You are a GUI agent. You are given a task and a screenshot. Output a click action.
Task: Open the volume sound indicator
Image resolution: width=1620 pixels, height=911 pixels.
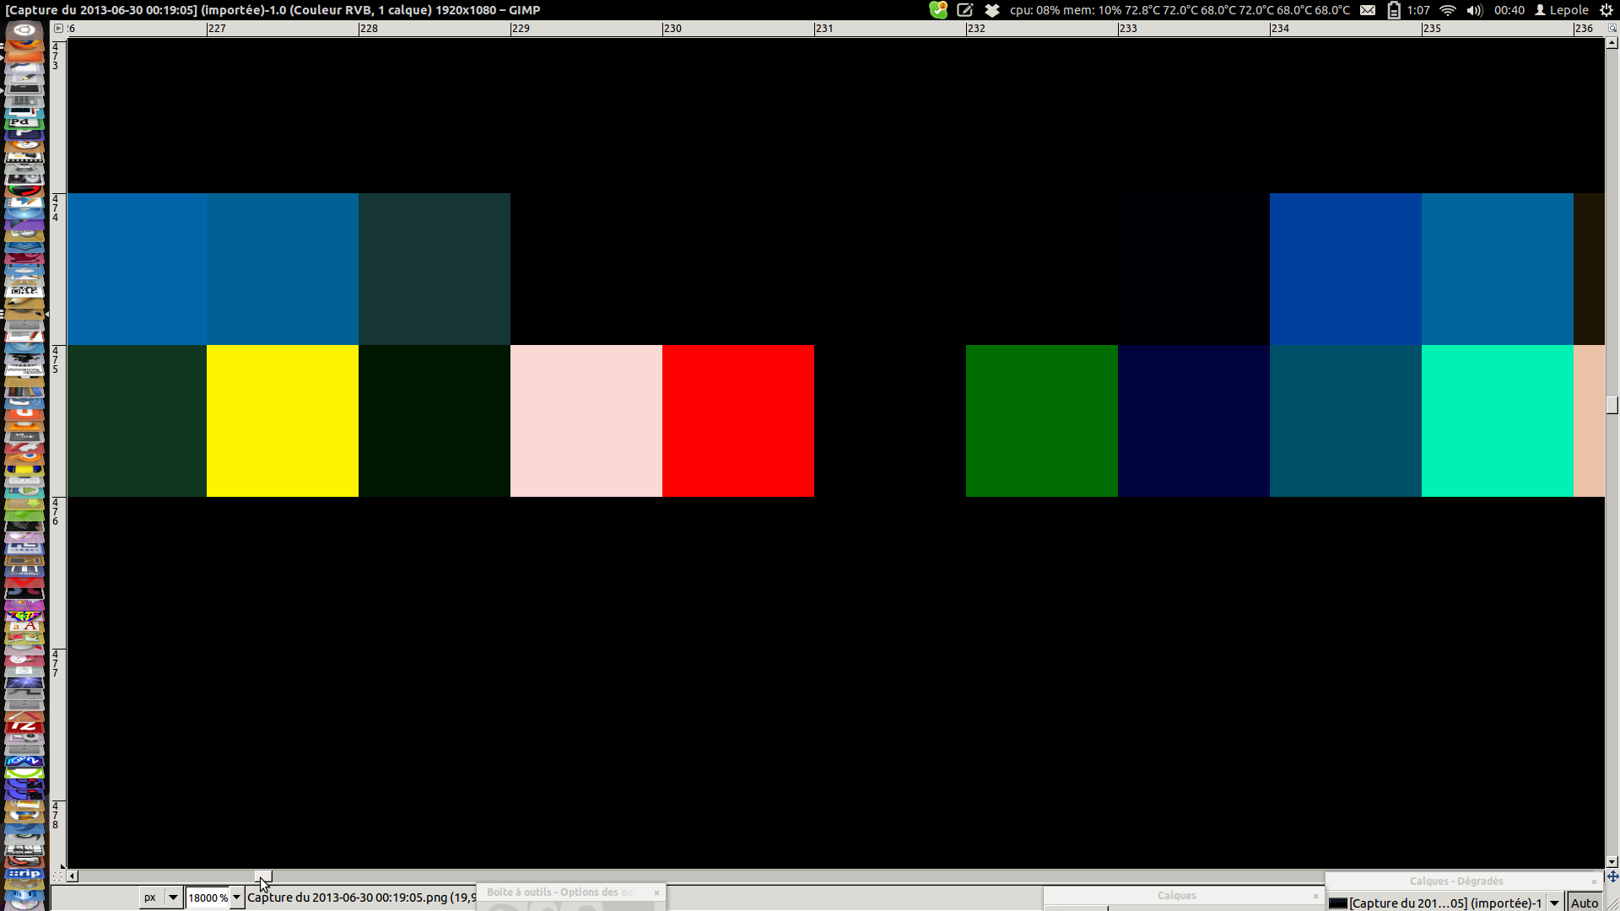(1474, 10)
